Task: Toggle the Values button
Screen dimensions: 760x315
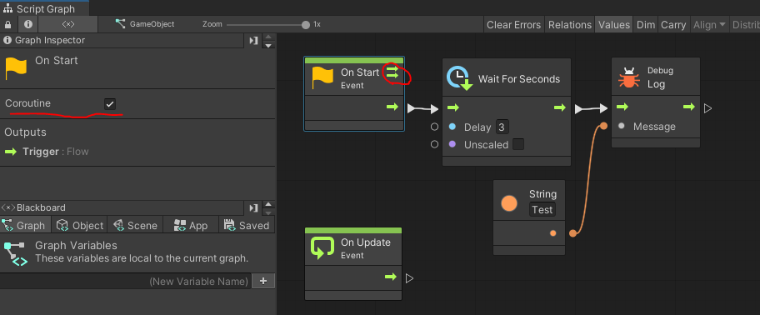Action: [614, 25]
